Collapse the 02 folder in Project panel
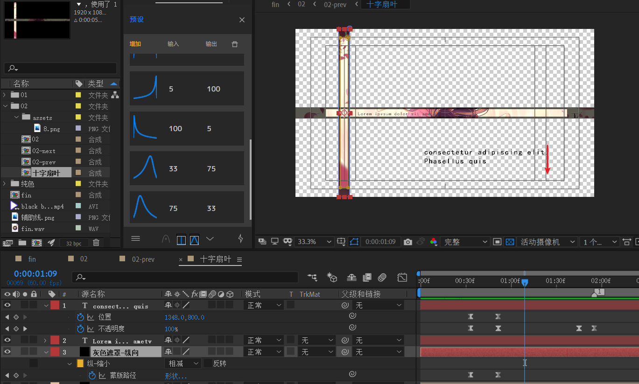 [x=5, y=106]
